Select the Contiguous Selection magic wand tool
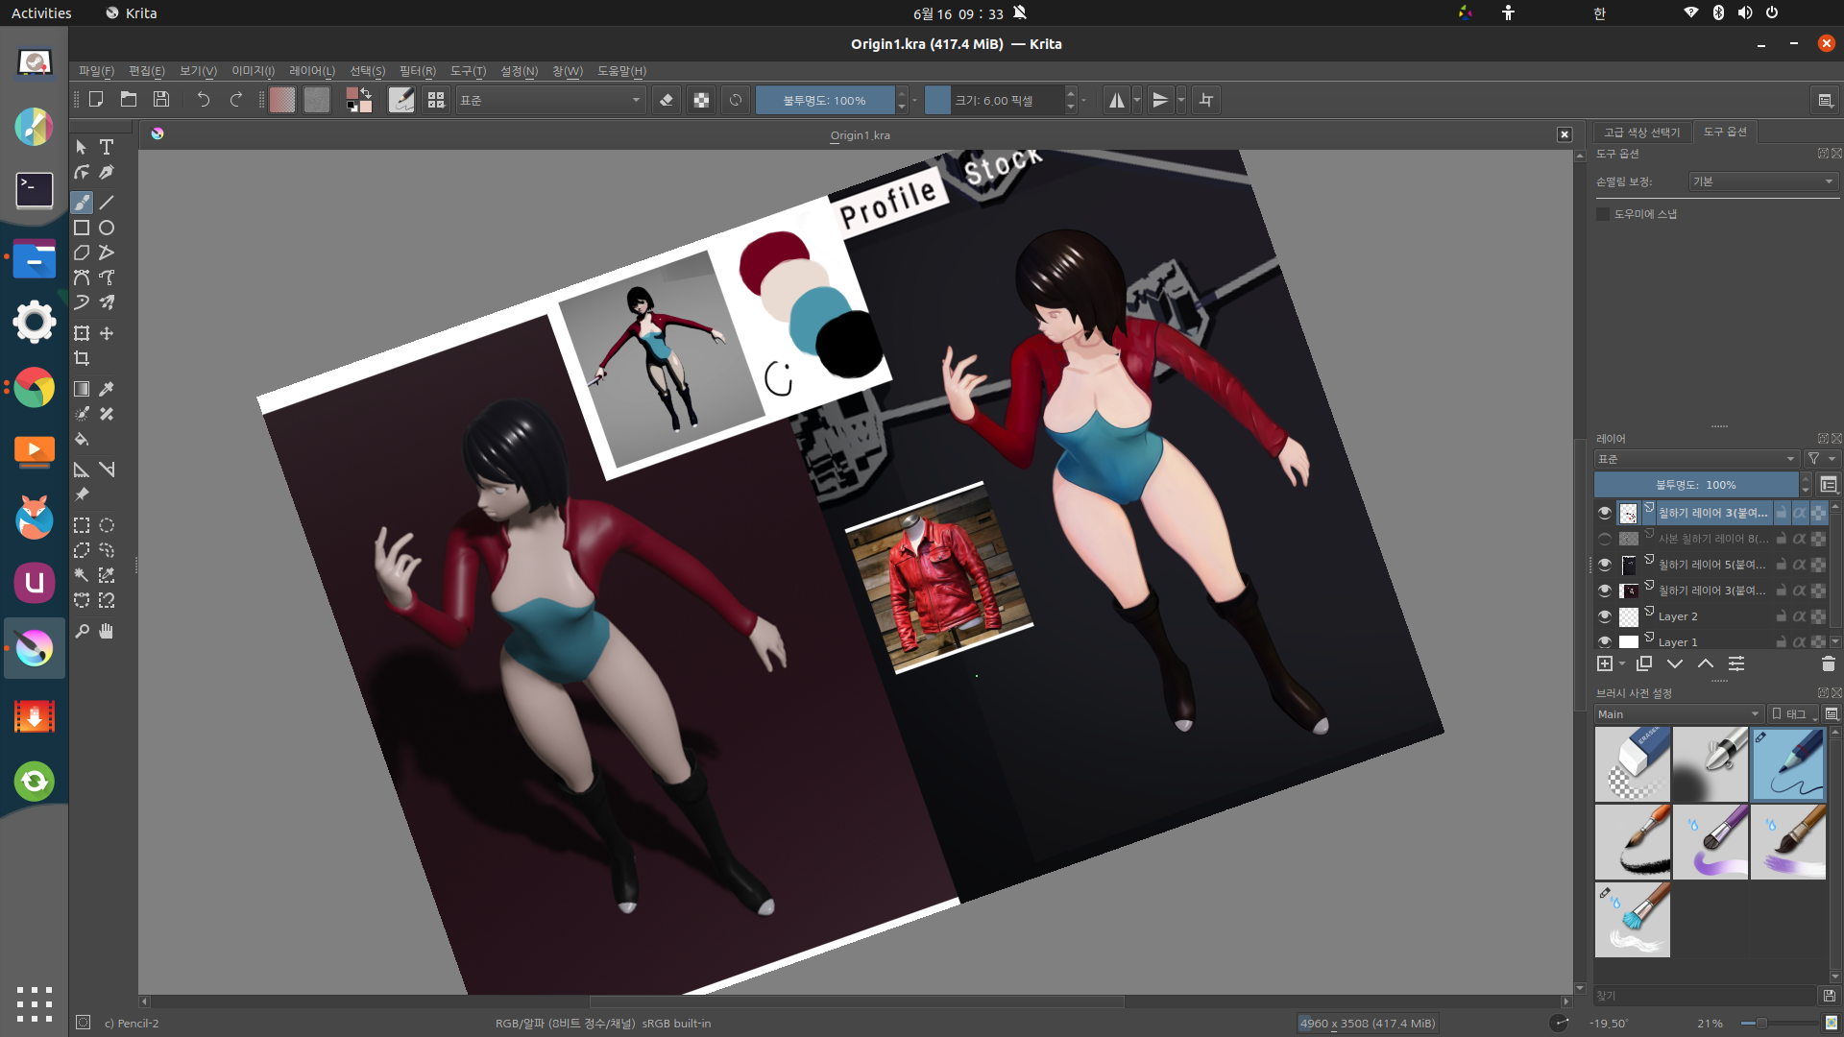Image resolution: width=1844 pixels, height=1037 pixels. coord(82,575)
